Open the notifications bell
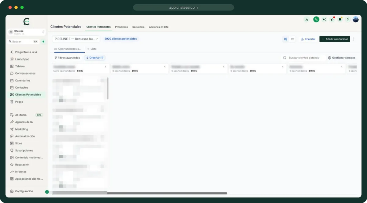The width and height of the screenshot is (367, 203). pos(340,20)
